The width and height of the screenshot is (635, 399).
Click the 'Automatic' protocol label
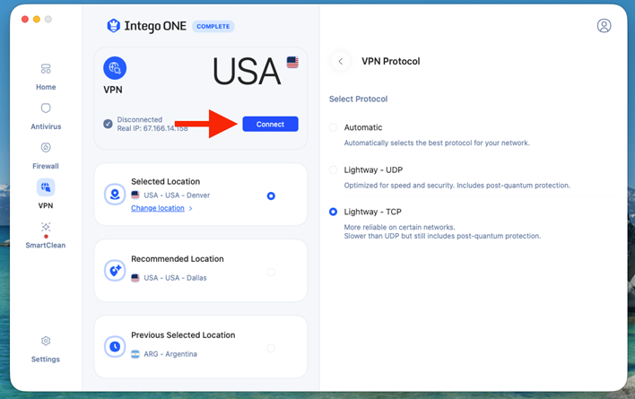click(363, 127)
